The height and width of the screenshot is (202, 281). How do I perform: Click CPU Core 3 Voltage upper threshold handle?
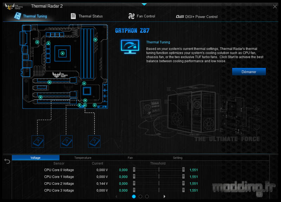click(183, 190)
